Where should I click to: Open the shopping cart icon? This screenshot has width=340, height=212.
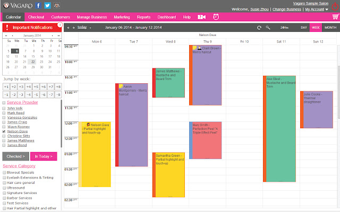pos(336,16)
